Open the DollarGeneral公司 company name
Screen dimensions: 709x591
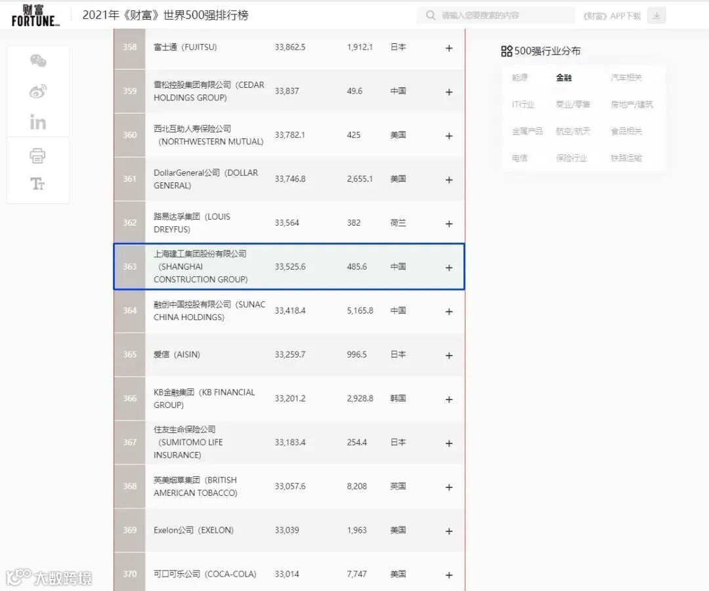[x=205, y=179]
